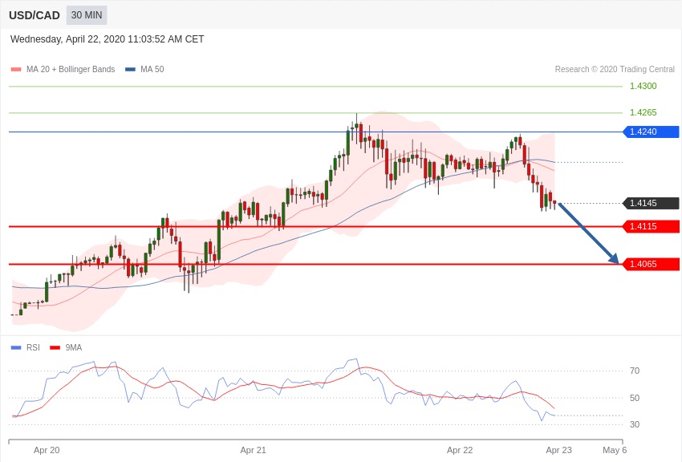The image size is (682, 462).
Task: Click the MA 20 + Bollinger Bands legend label
Action: (71, 69)
